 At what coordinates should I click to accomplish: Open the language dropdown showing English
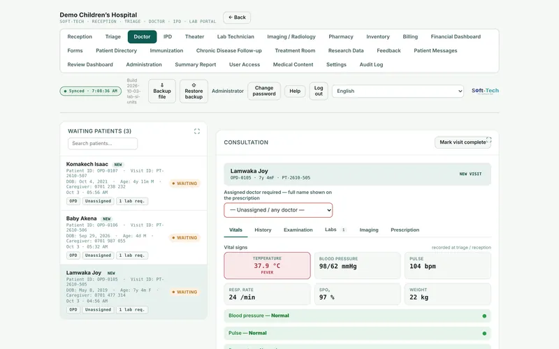point(398,91)
